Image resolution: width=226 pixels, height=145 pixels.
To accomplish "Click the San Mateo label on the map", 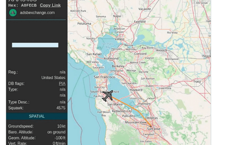I will [x=115, y=104].
